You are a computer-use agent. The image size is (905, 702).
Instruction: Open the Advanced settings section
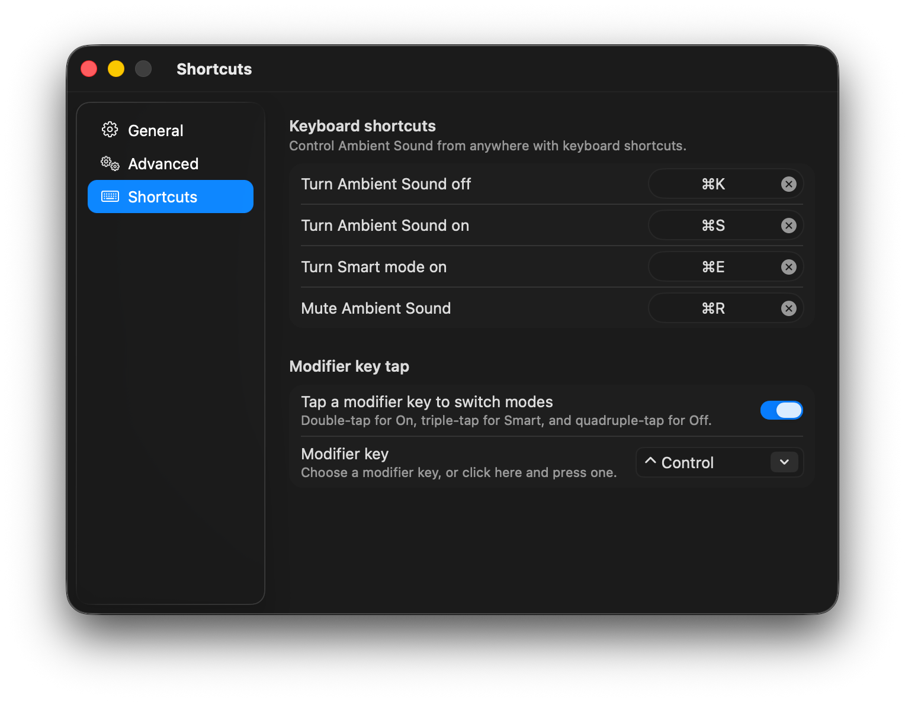(163, 164)
